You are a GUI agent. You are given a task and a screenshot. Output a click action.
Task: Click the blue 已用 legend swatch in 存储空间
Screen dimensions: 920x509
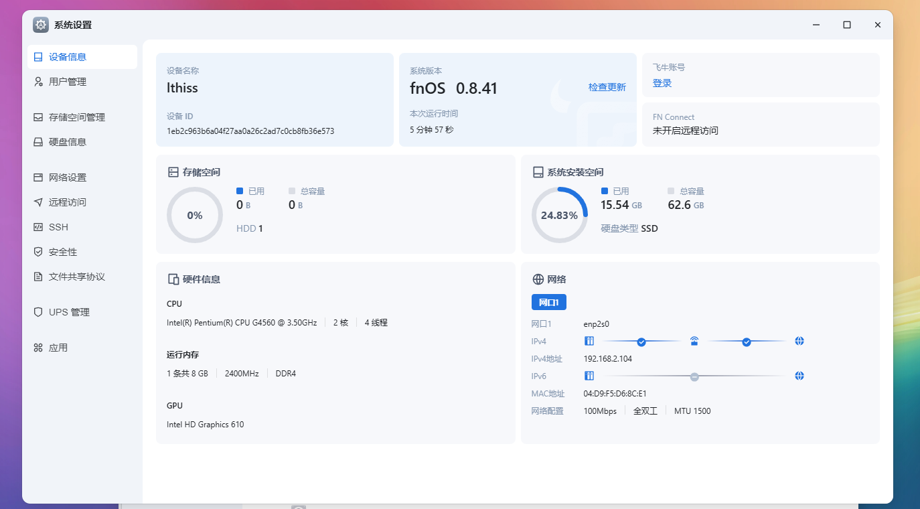click(240, 191)
